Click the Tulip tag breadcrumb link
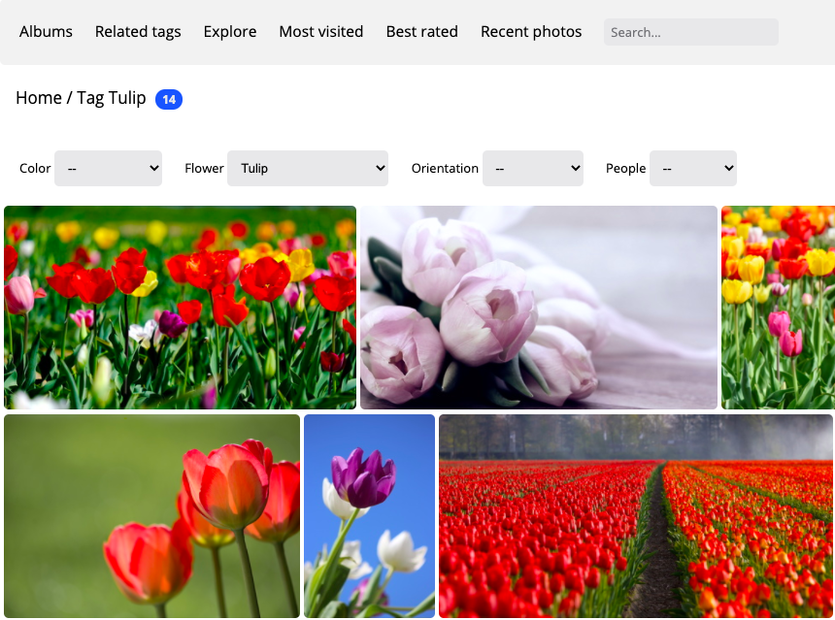 (x=127, y=98)
